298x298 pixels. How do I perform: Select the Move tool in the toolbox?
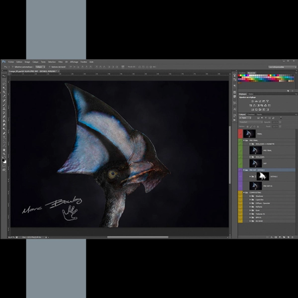pyautogui.click(x=4, y=76)
